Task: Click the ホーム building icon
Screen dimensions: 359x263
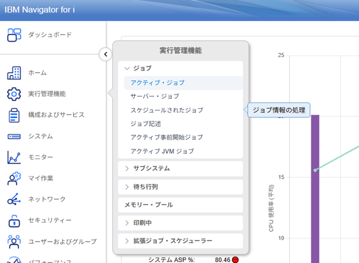Action: (x=14, y=73)
